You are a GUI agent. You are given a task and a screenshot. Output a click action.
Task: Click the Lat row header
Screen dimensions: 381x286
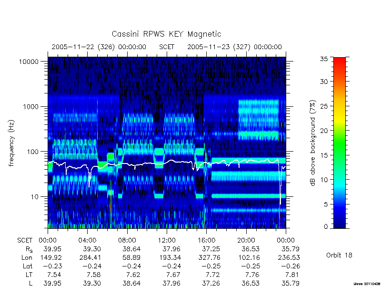pos(28,266)
